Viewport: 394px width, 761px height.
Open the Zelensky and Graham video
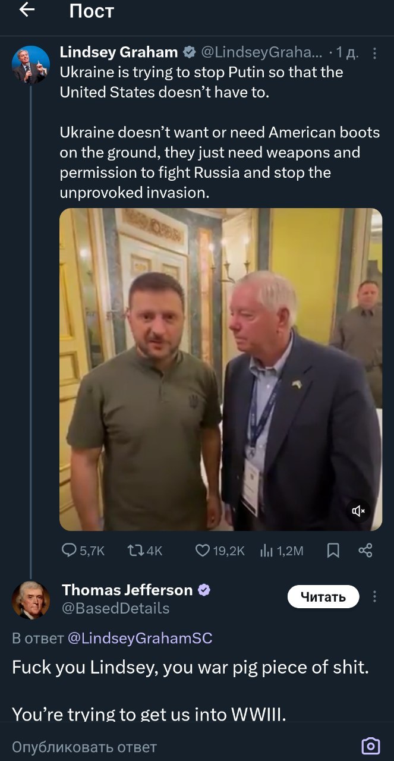[220, 369]
